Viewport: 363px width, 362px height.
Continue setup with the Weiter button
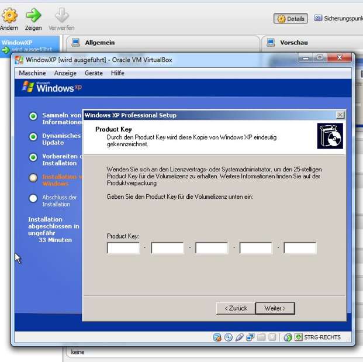click(x=275, y=308)
